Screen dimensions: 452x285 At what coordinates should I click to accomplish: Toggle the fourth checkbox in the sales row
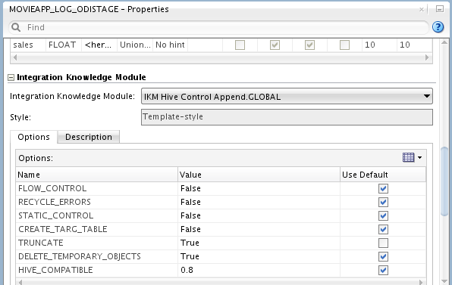344,45
